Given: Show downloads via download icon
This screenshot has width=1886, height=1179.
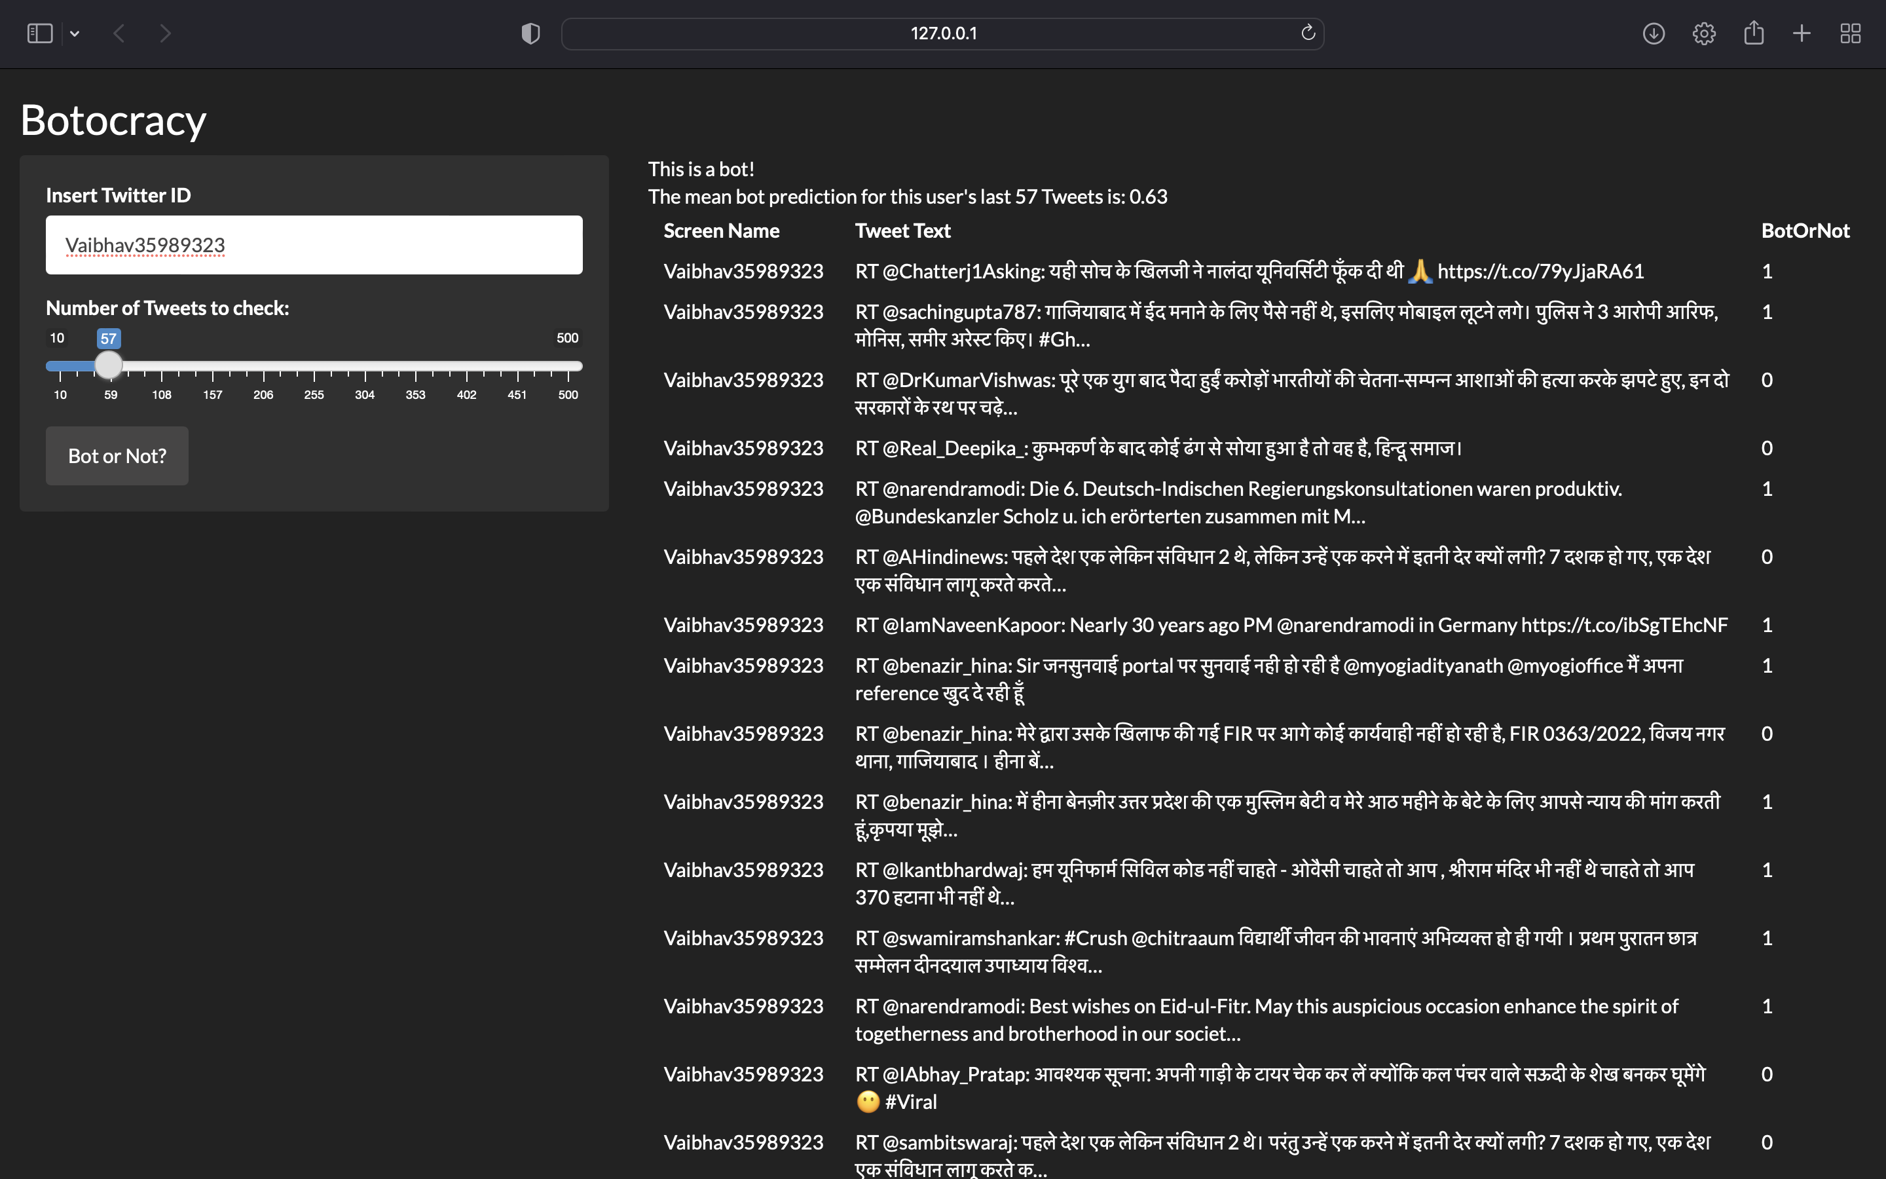Looking at the screenshot, I should pyautogui.click(x=1653, y=33).
